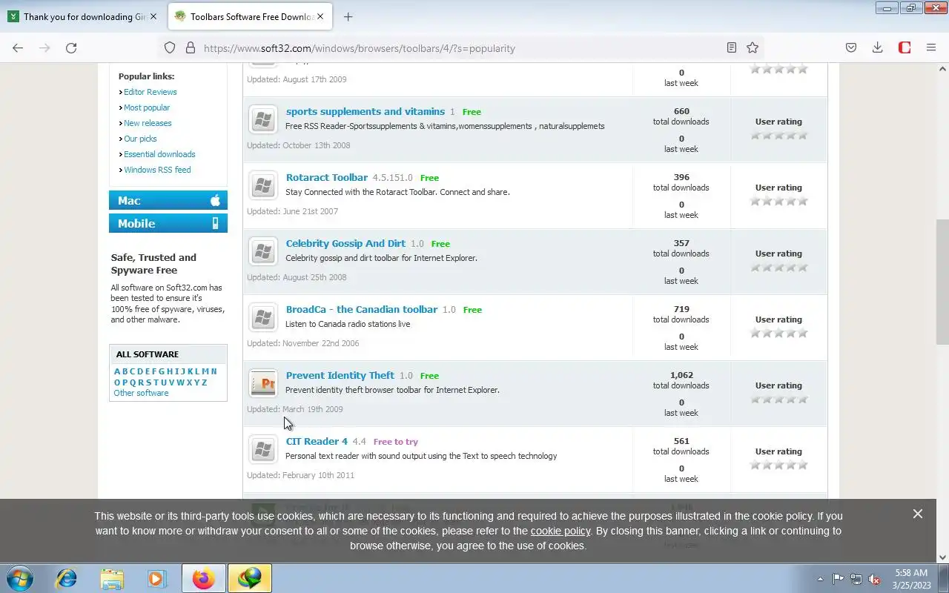Viewport: 949px width, 593px height.
Task: Open the Firefox downloads arrow icon
Action: (x=877, y=47)
